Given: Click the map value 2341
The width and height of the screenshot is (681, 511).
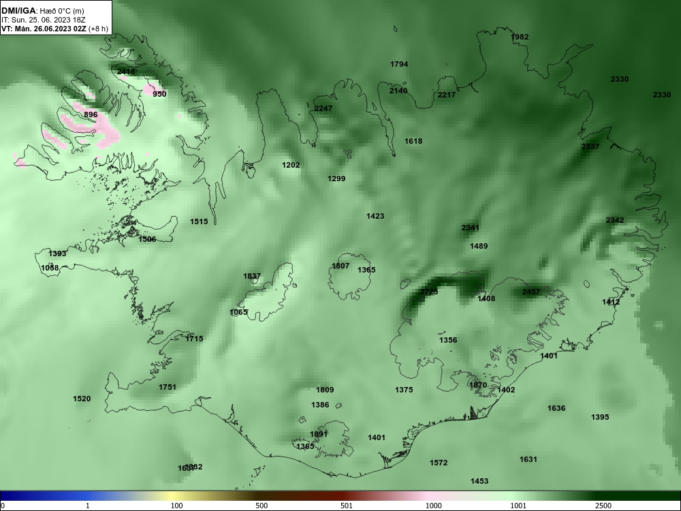Looking at the screenshot, I should pos(471,228).
